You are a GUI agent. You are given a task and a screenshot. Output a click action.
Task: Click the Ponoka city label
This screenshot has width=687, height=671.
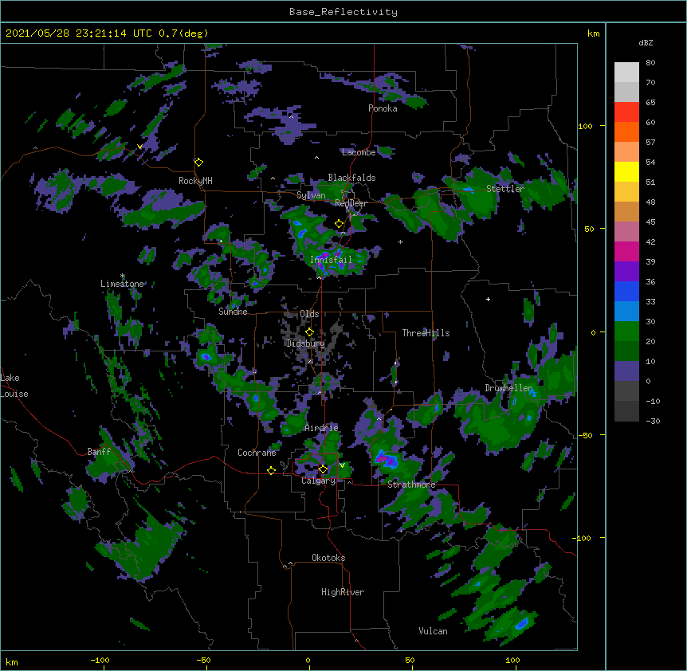pyautogui.click(x=383, y=108)
